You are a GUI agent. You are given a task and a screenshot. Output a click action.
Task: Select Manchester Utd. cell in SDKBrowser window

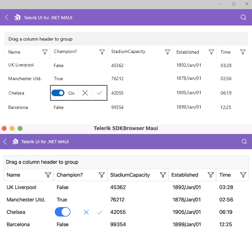[x=26, y=199]
